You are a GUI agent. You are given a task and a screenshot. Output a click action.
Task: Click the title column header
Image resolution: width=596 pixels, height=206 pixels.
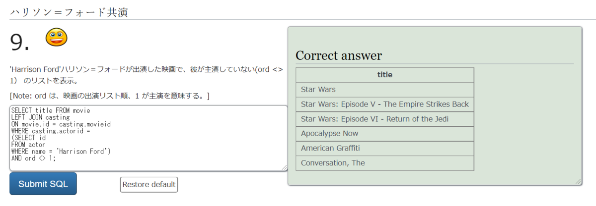tap(385, 75)
